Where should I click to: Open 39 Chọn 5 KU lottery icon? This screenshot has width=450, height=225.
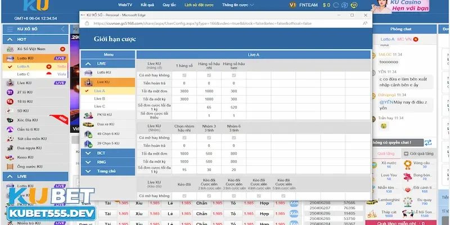[x=88, y=143]
